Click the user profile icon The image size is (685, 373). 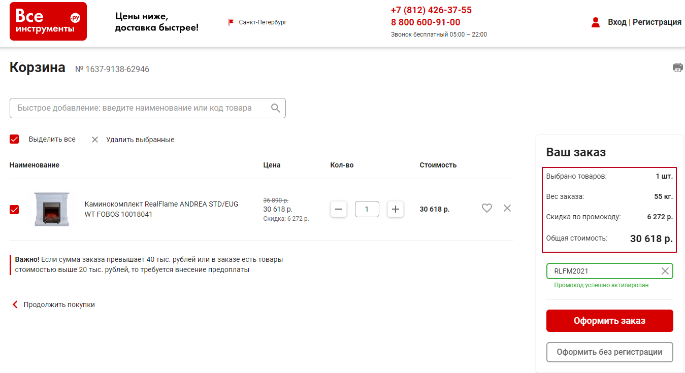click(596, 22)
